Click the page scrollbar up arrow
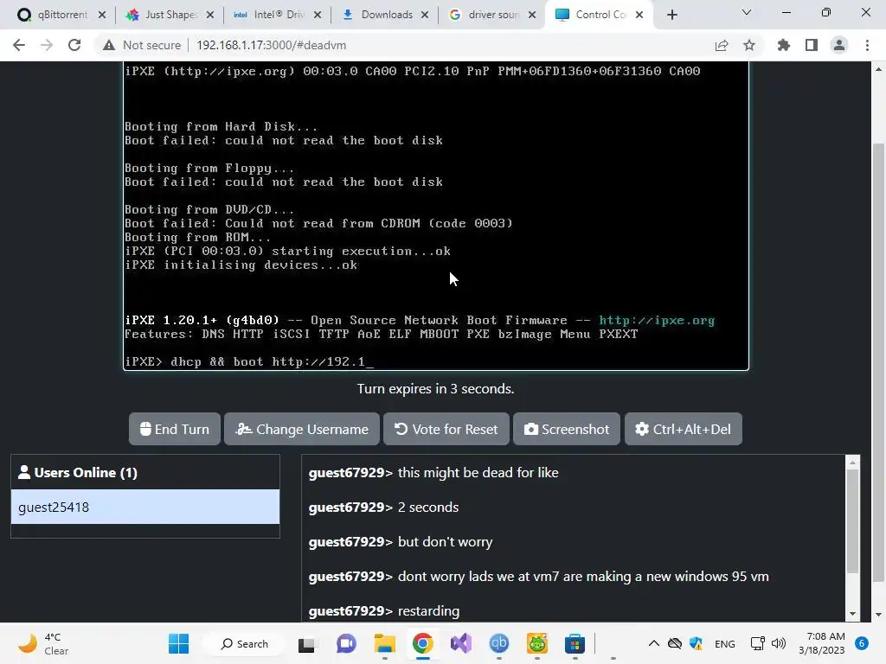886x664 pixels. [878, 69]
